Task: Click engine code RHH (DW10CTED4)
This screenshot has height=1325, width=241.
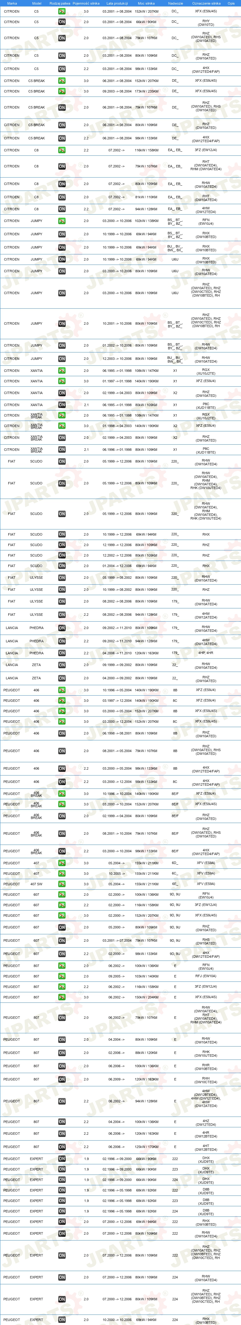Action: tap(206, 1080)
